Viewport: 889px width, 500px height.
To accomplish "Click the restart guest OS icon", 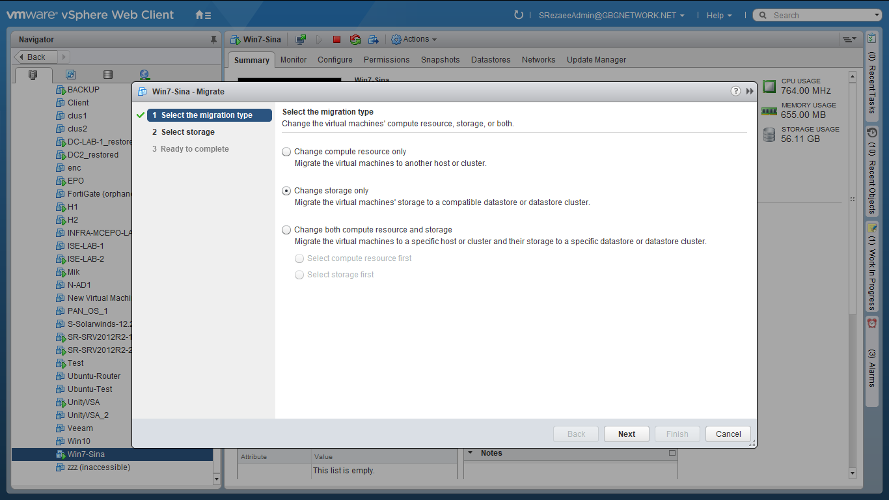I will 355,40.
